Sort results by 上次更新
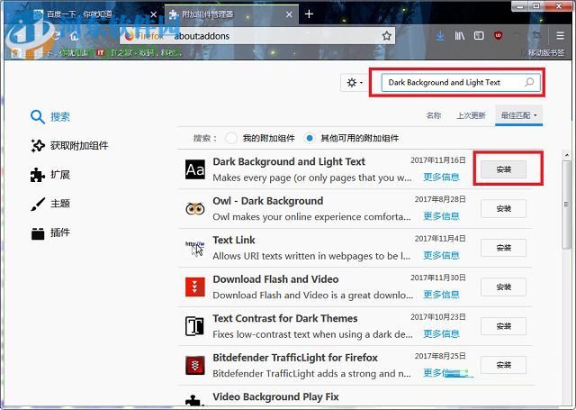The width and height of the screenshot is (576, 410). [471, 115]
